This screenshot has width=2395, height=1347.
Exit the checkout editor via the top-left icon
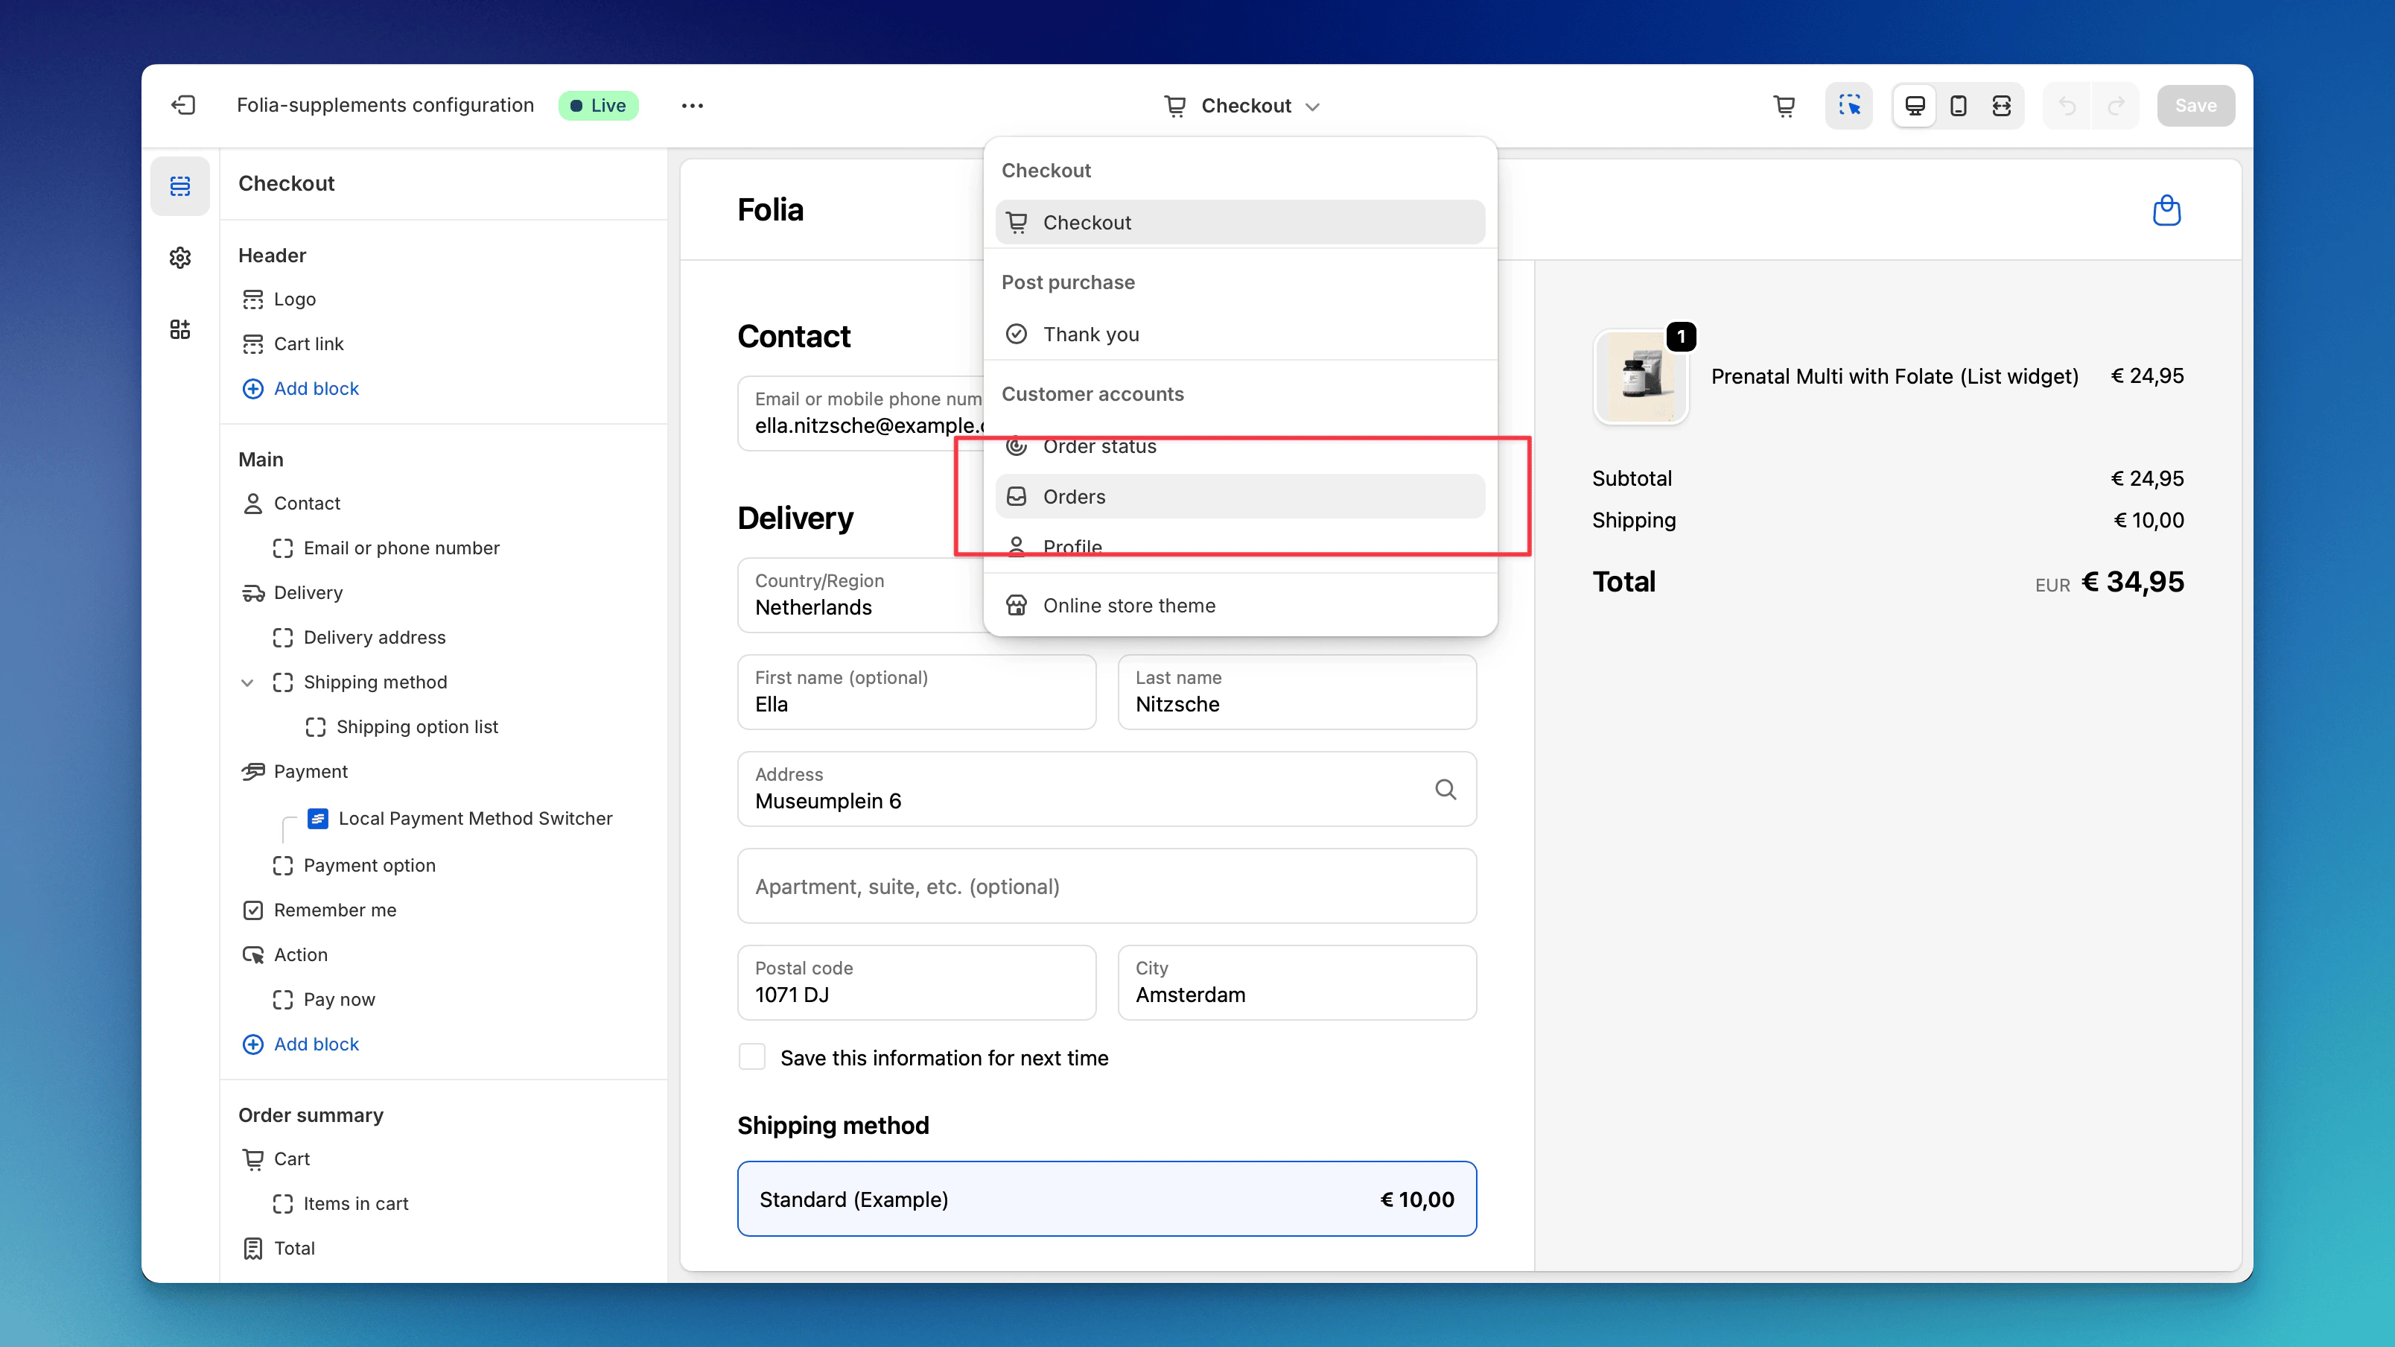(x=184, y=105)
